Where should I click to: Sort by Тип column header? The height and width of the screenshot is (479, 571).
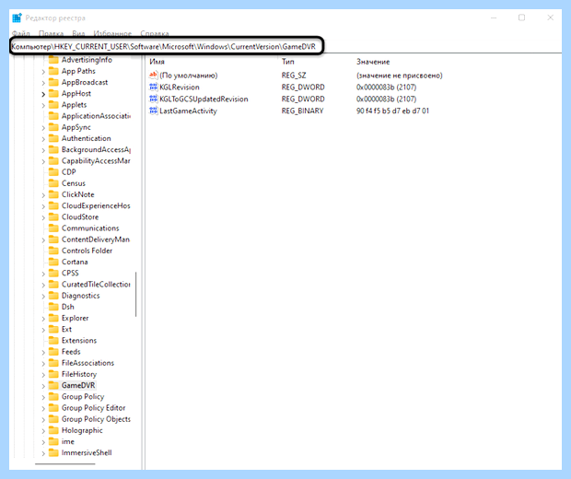[x=287, y=62]
